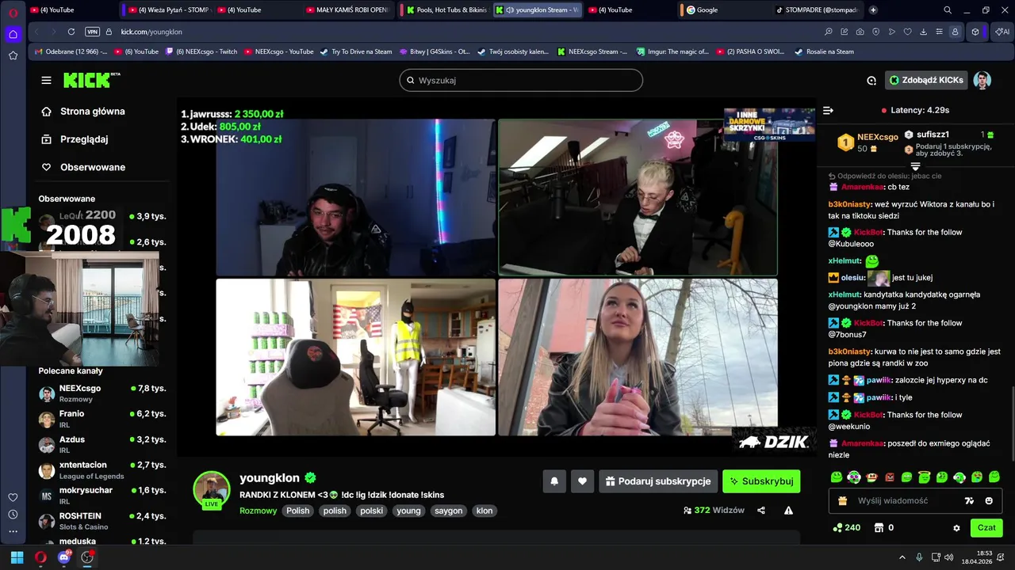Viewport: 1015px width, 570px height.
Task: Click the Zdobądź KICKs button
Action: tap(926, 80)
